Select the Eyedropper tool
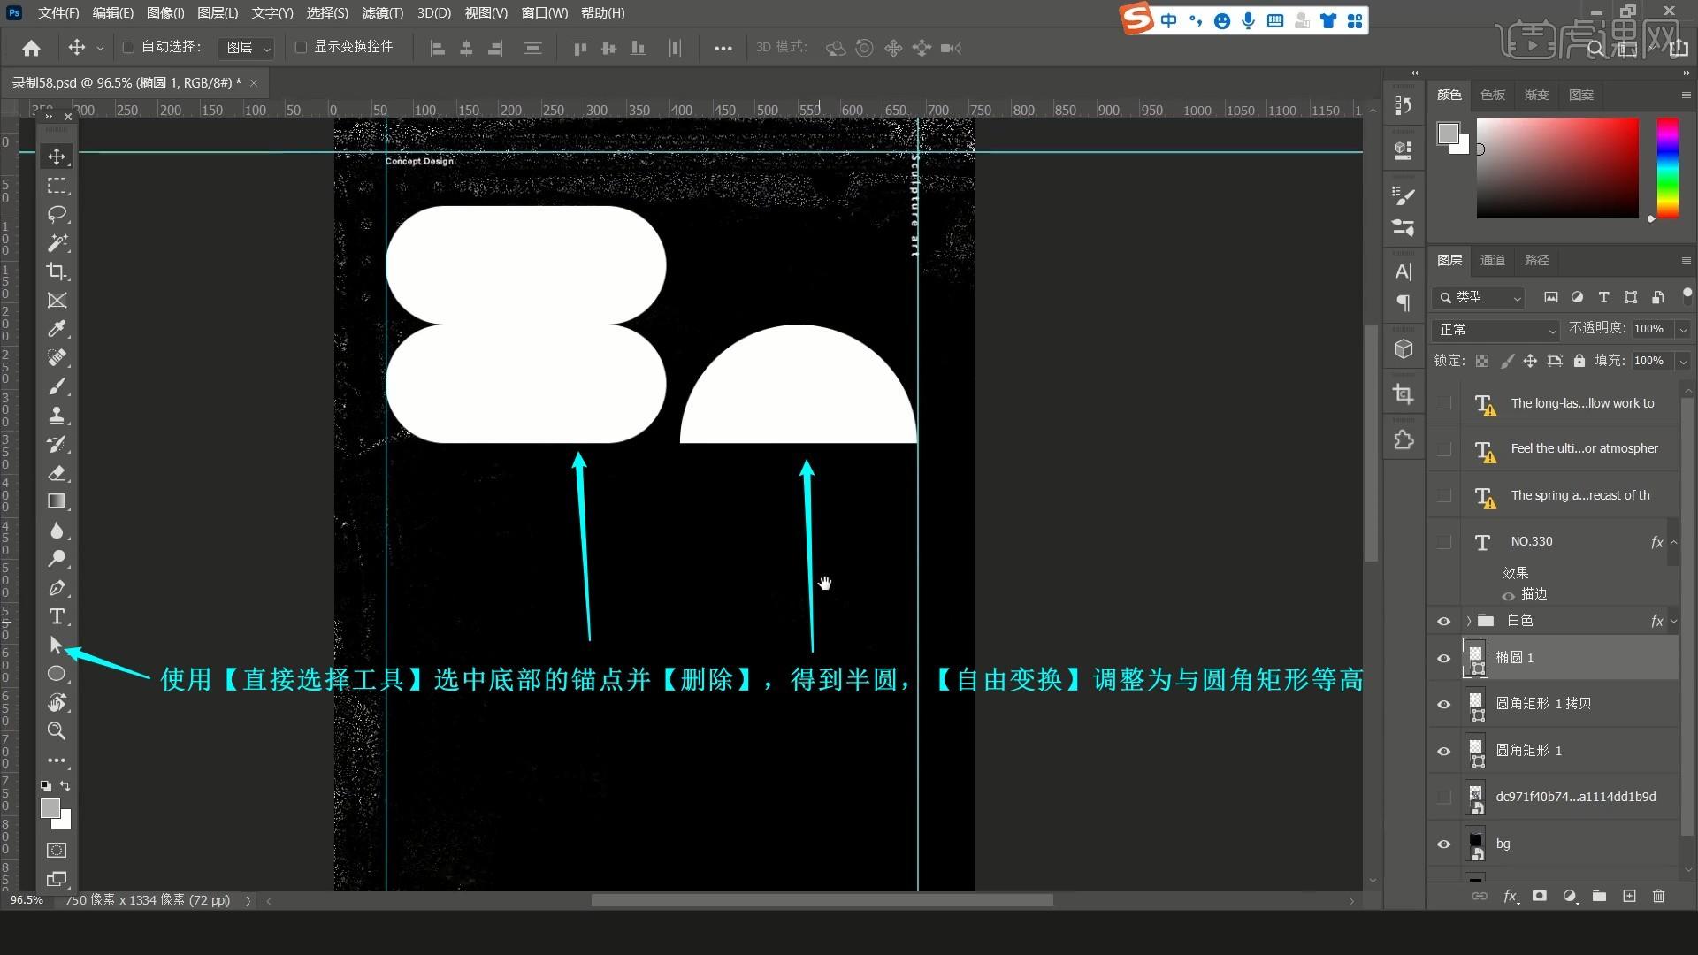 [57, 329]
